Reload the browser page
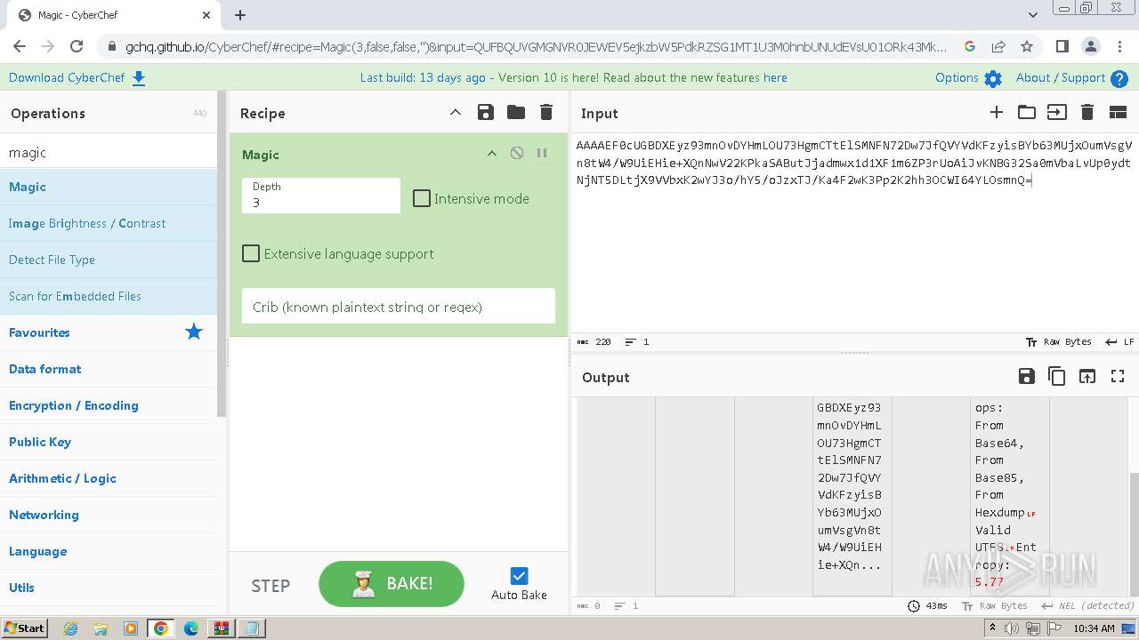1139x640 pixels. click(77, 46)
